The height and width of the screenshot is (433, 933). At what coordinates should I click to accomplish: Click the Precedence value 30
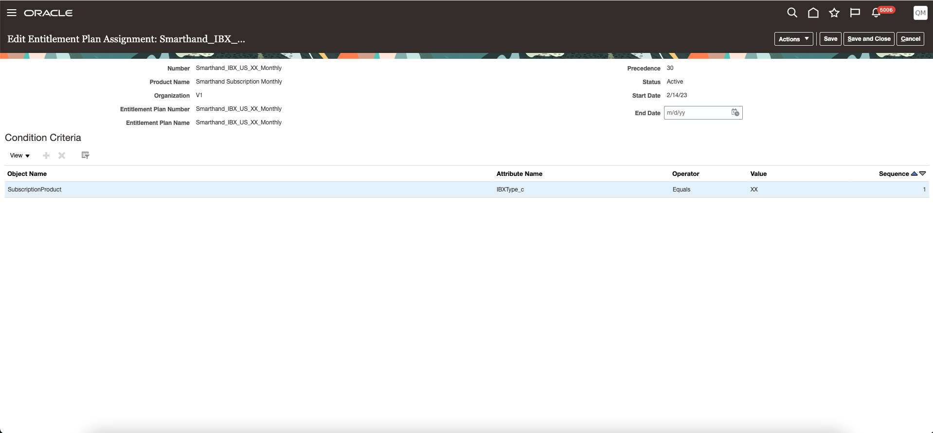pyautogui.click(x=670, y=68)
